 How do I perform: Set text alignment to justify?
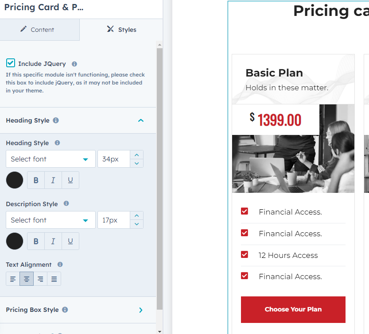coord(54,279)
